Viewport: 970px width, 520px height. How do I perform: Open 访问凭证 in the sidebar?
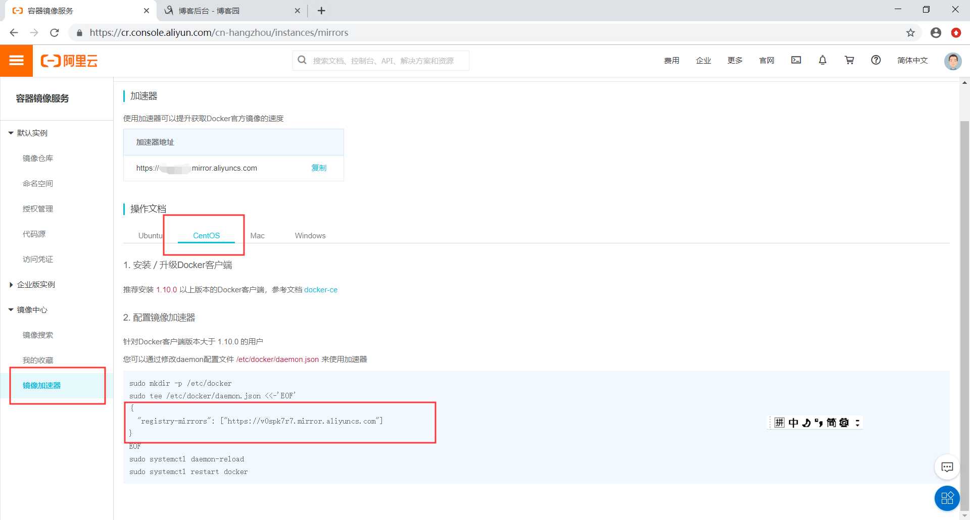[x=38, y=259]
